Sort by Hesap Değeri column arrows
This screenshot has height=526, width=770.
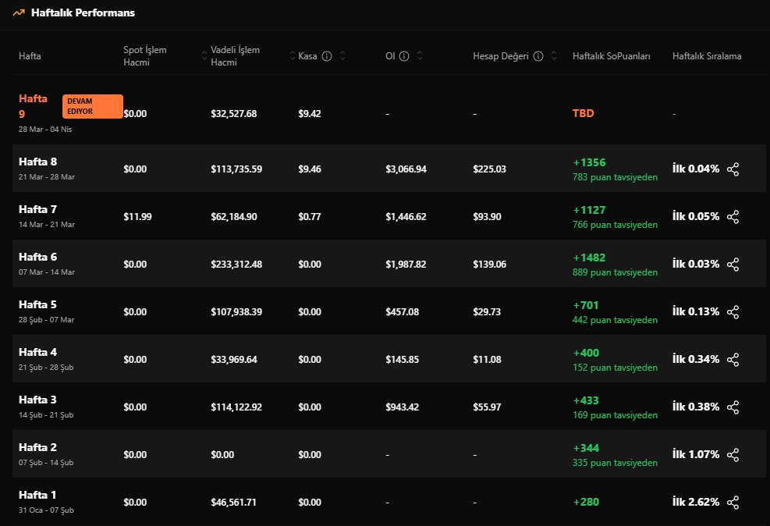coord(554,56)
